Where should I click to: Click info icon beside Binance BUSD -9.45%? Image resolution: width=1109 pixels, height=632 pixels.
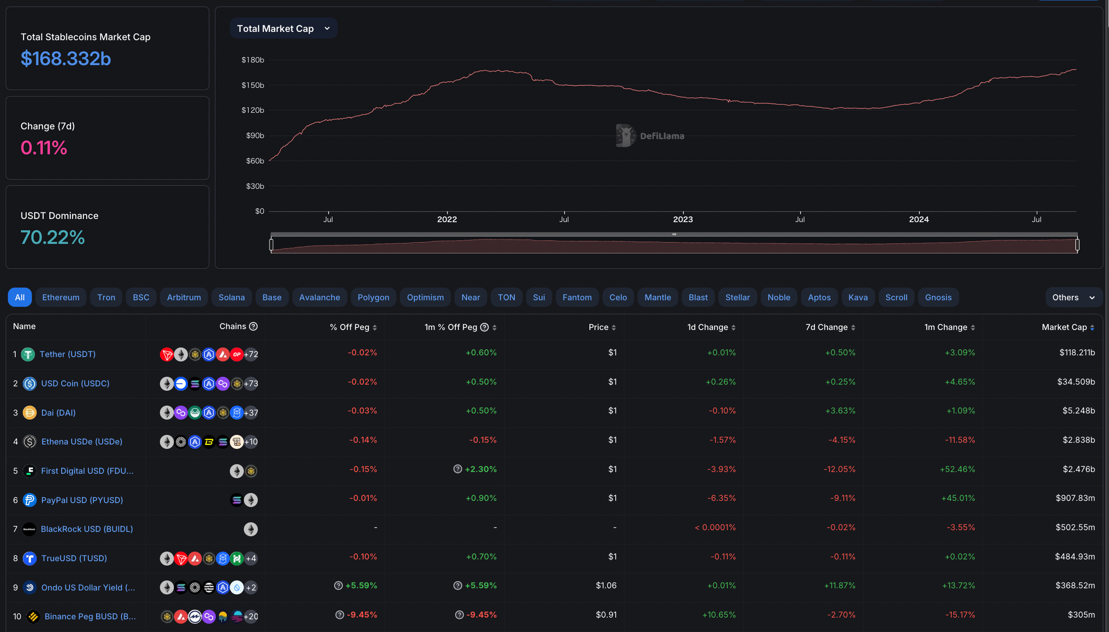click(340, 615)
